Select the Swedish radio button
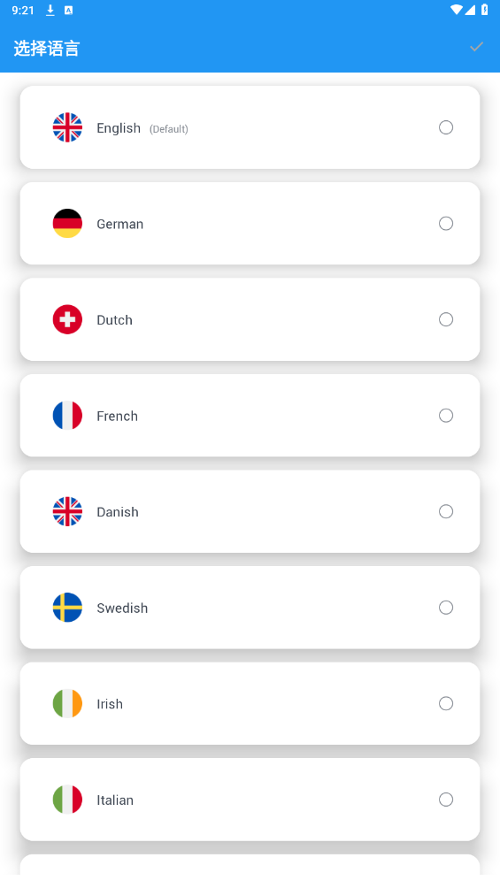 tap(446, 607)
